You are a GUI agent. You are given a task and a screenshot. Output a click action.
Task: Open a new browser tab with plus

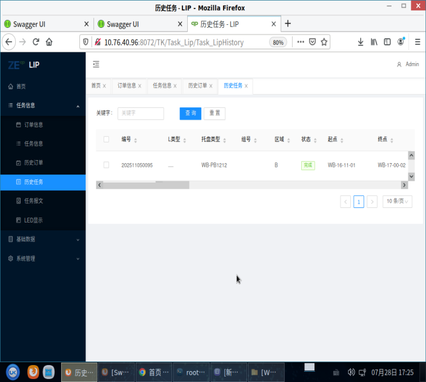(x=288, y=24)
